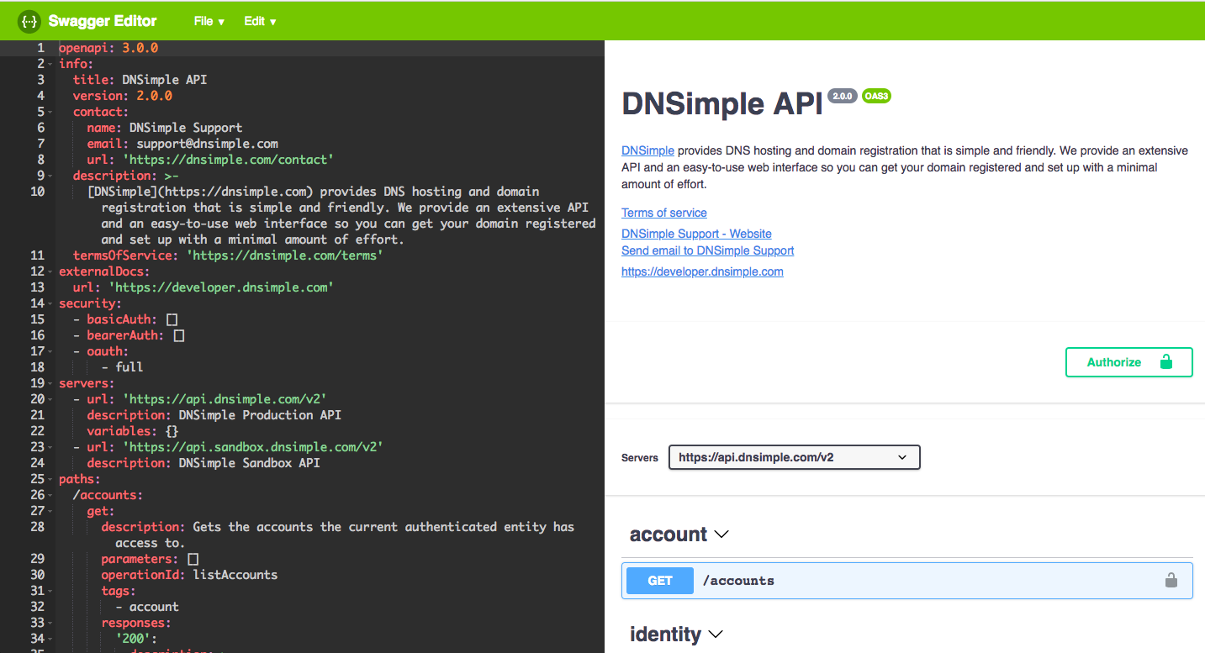Screen dimensions: 1205x653
Task: Click the OAS3 badge
Action: [x=876, y=96]
